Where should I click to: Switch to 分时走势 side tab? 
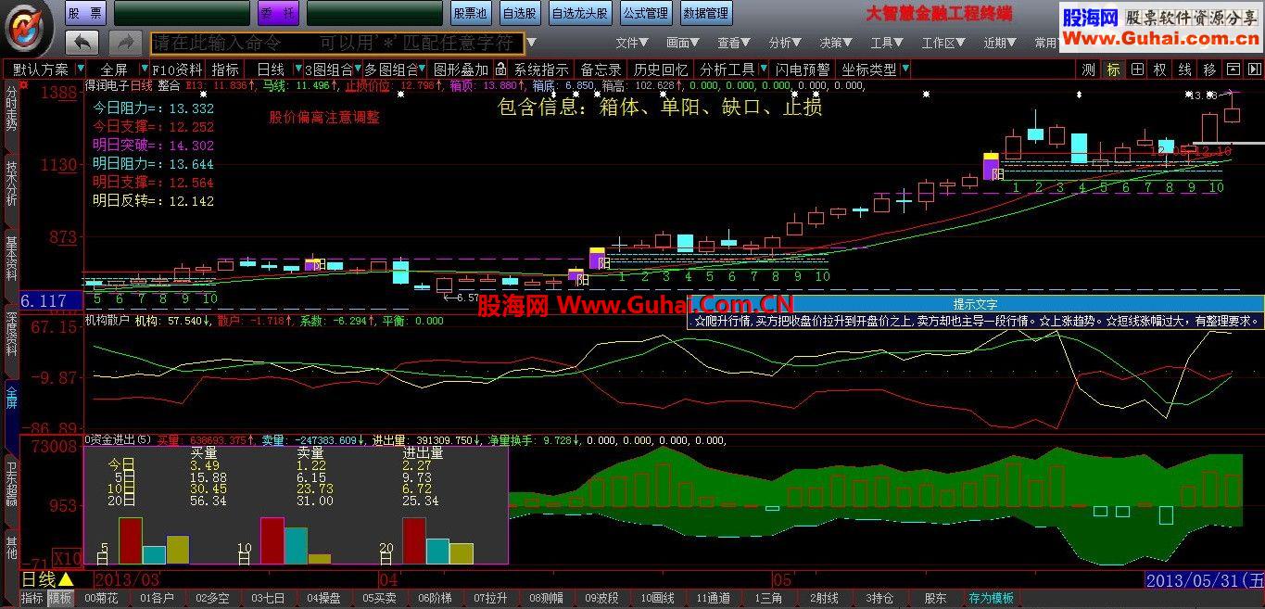coord(11,108)
